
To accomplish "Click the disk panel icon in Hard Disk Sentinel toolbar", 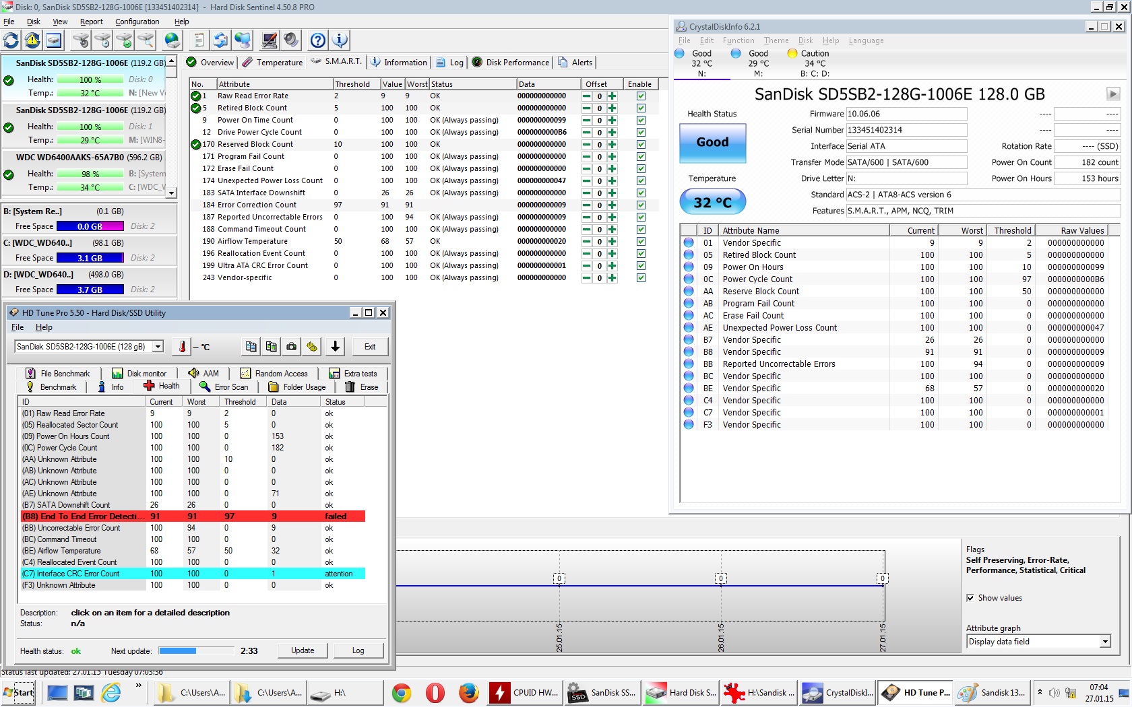I will point(54,40).
